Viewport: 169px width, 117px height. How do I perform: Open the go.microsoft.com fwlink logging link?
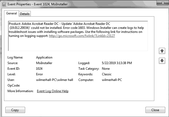pyautogui.click(x=82, y=36)
